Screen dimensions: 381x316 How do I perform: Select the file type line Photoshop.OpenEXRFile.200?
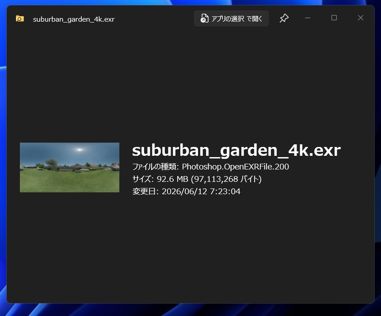210,167
